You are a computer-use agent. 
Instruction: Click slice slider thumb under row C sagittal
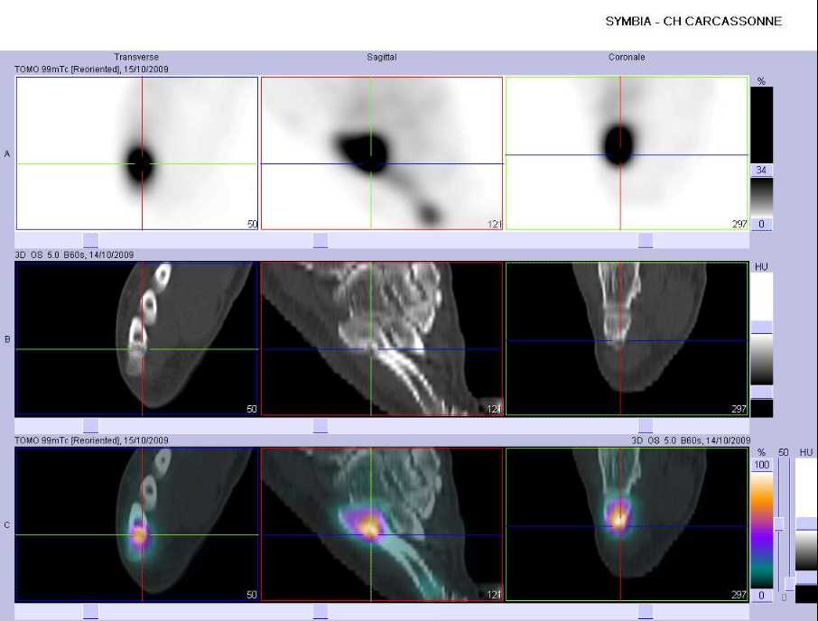pos(321,612)
